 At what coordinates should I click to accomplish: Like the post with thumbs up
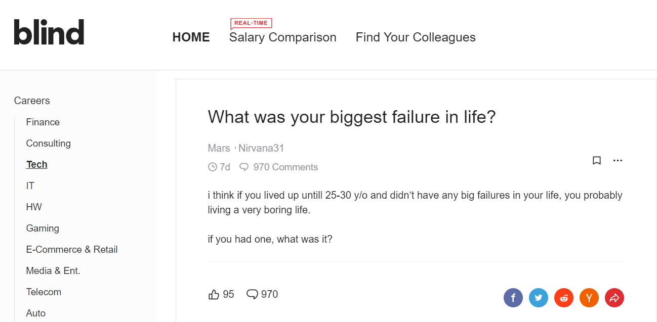[214, 294]
